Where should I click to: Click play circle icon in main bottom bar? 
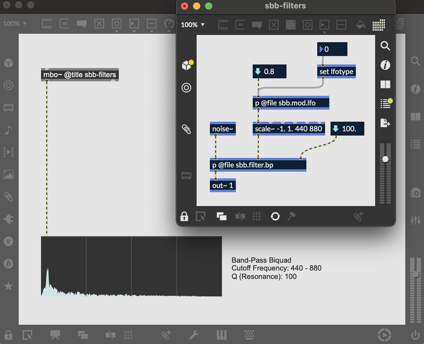(384, 335)
